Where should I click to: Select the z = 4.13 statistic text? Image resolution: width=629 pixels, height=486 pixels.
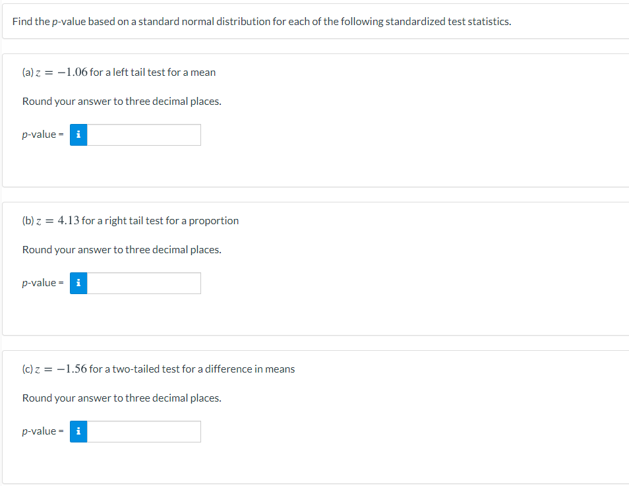pos(60,220)
